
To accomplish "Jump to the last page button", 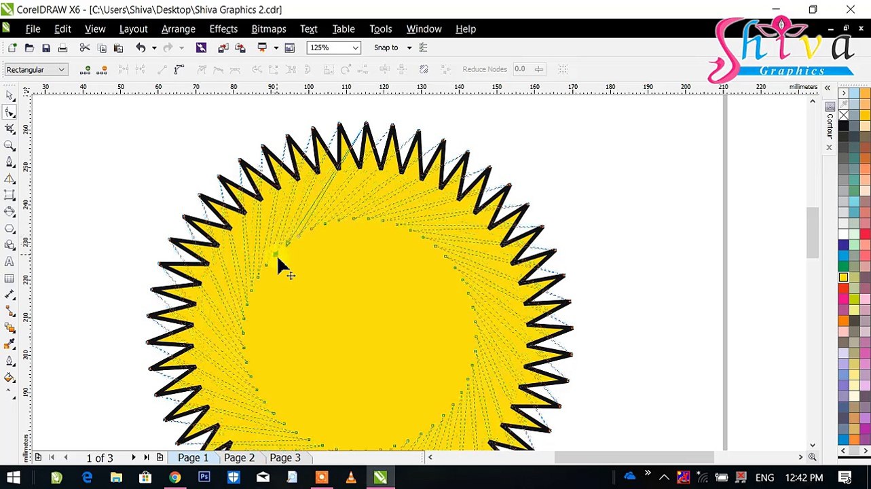I will tap(146, 458).
